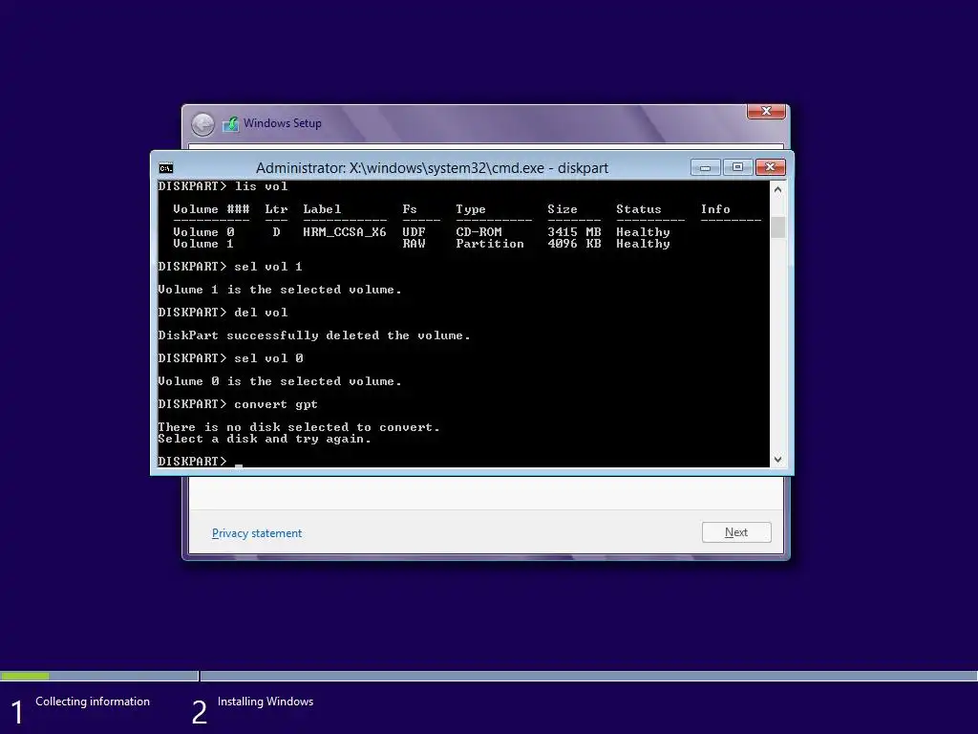Close the Windows Setup dialog
This screenshot has width=978, height=734.
click(x=767, y=111)
